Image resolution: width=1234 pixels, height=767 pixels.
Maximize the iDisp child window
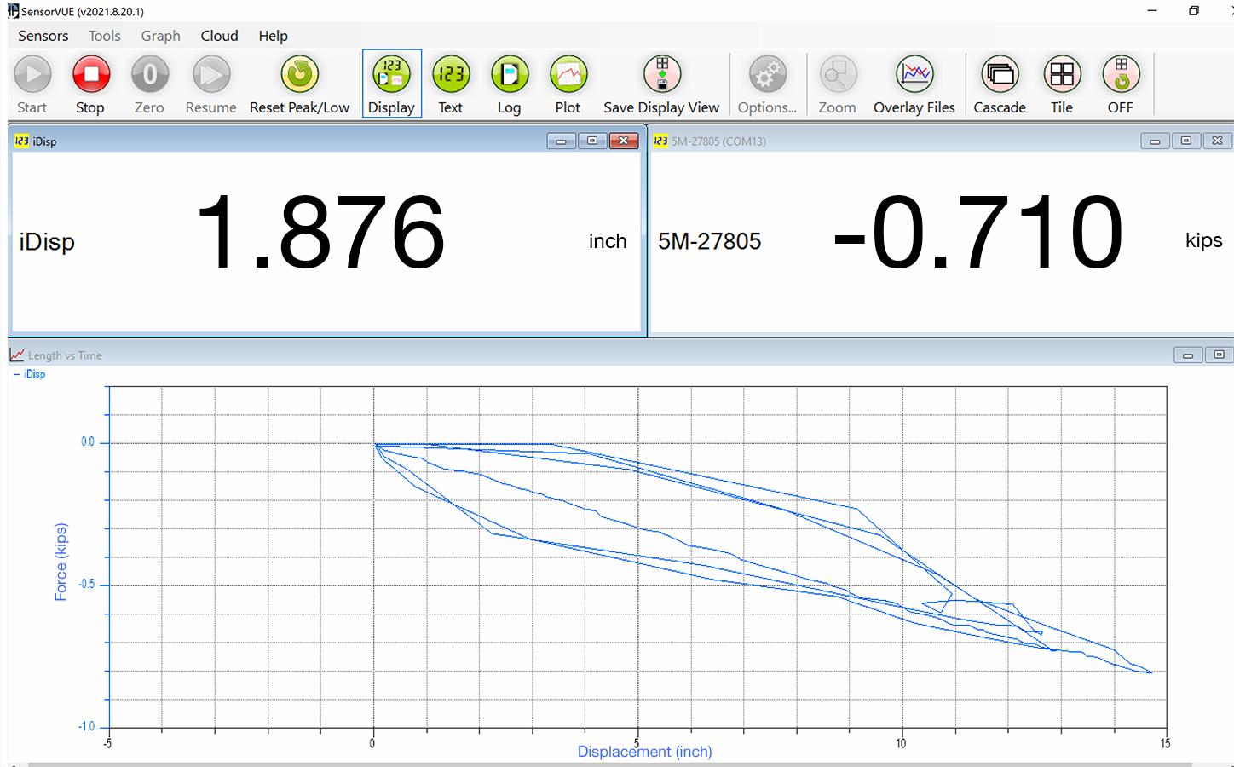point(592,141)
